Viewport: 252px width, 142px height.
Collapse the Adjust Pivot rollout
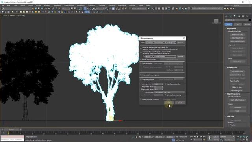point(231,28)
